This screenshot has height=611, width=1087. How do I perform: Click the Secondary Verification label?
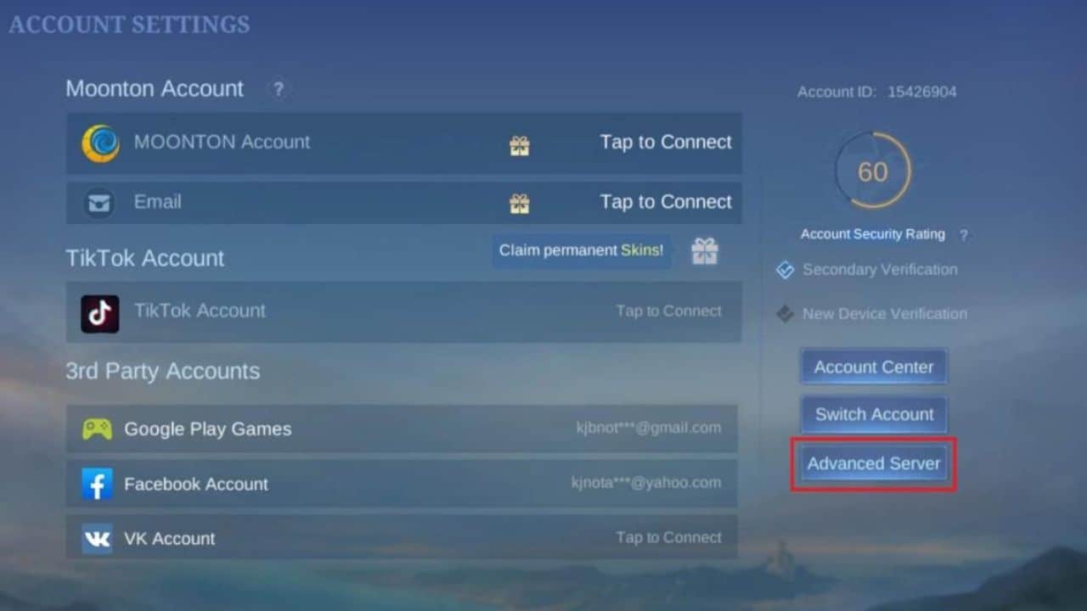(880, 270)
